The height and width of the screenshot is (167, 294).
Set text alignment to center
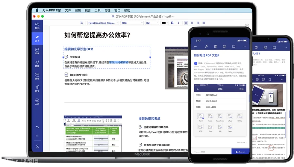(192, 23)
